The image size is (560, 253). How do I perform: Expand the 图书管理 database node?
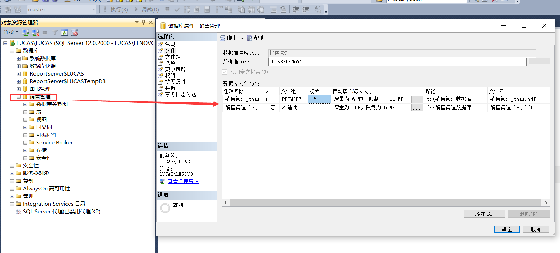[x=18, y=89]
